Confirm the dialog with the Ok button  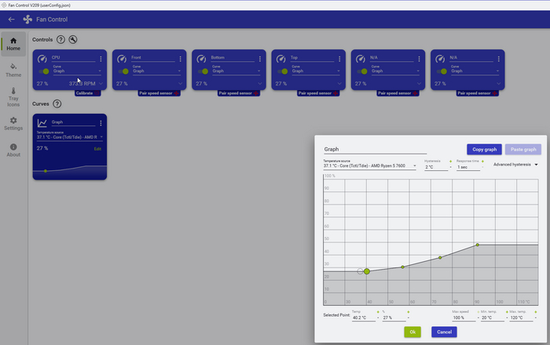tap(412, 332)
